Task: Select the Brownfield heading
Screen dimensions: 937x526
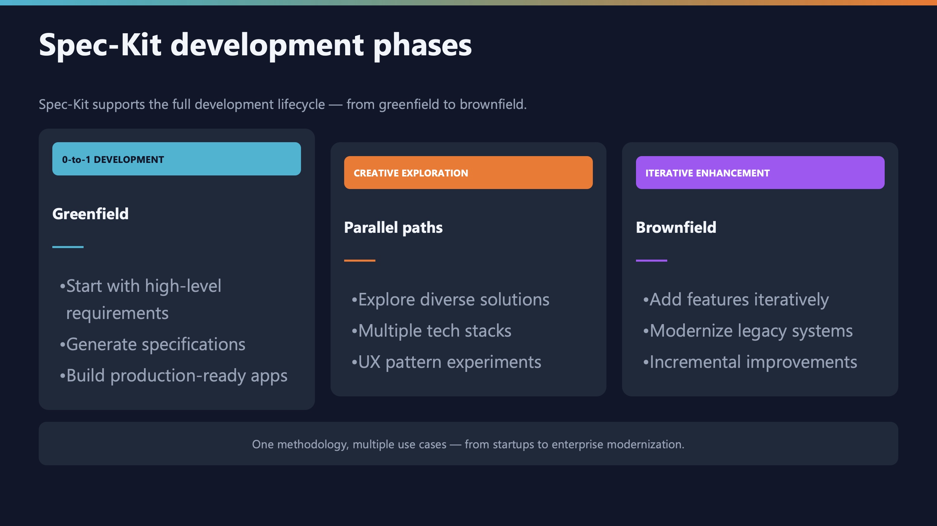Action: point(676,227)
